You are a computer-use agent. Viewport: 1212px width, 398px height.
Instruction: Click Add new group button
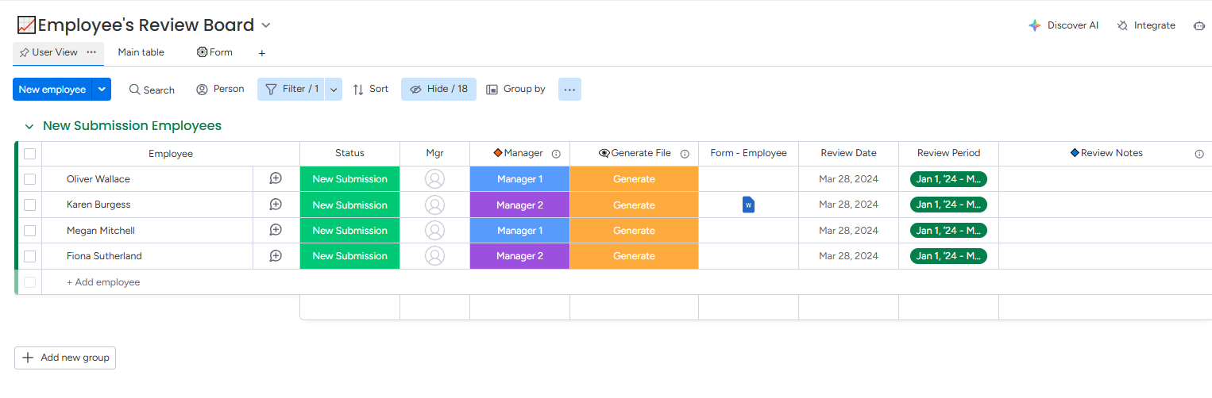pos(65,358)
